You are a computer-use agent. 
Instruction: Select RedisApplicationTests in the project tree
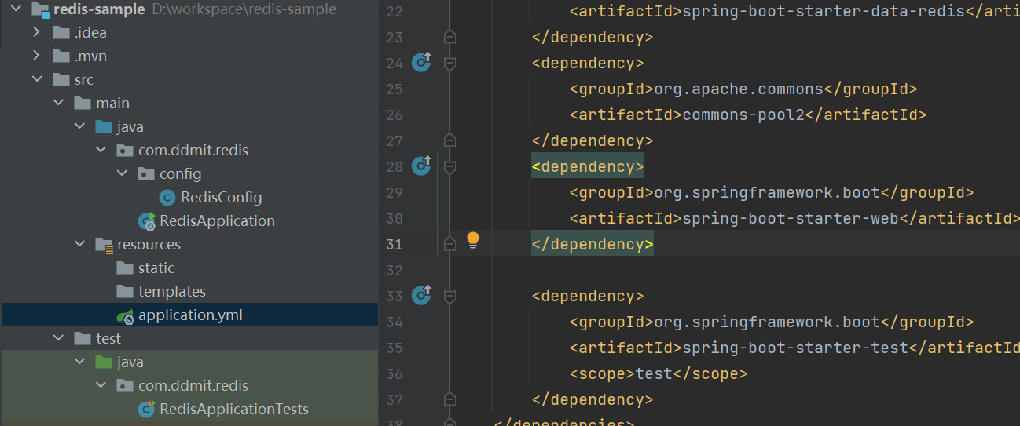234,410
